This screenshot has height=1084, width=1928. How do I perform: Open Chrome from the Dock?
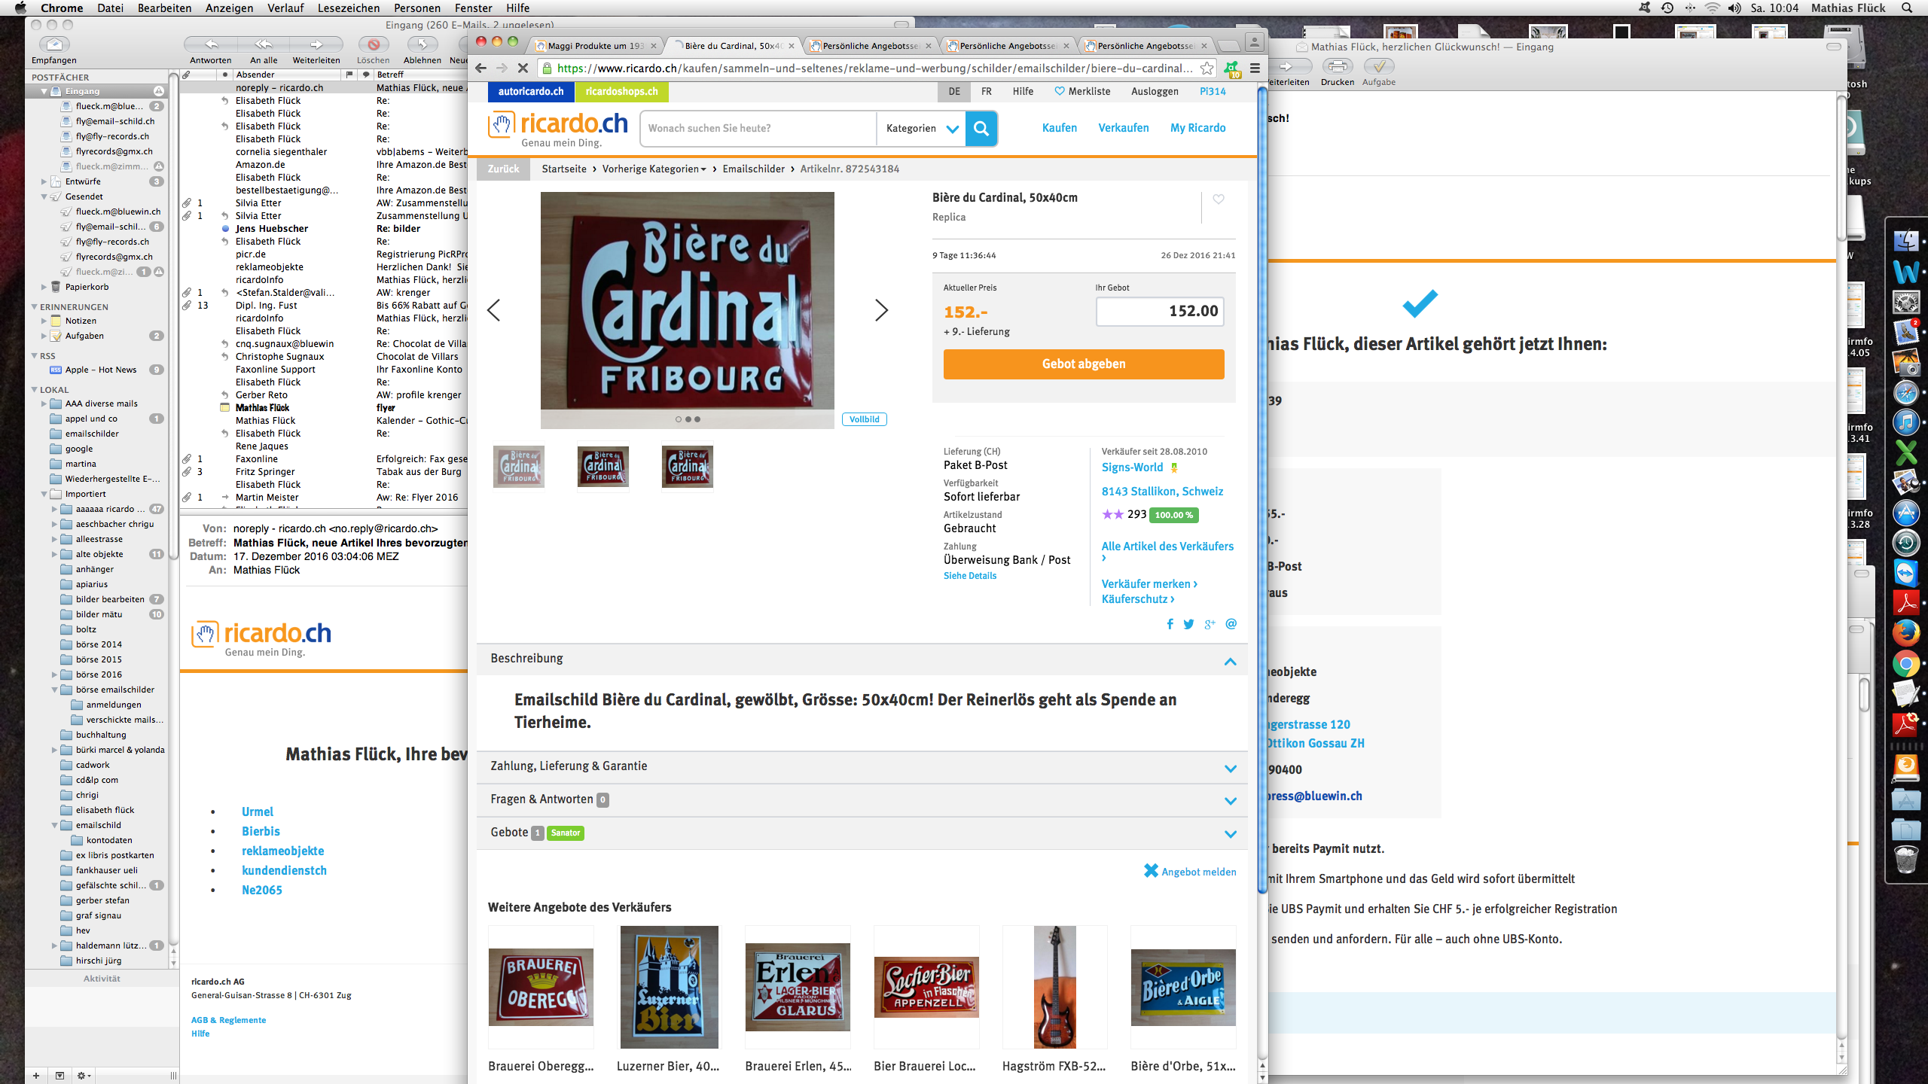click(x=1905, y=664)
